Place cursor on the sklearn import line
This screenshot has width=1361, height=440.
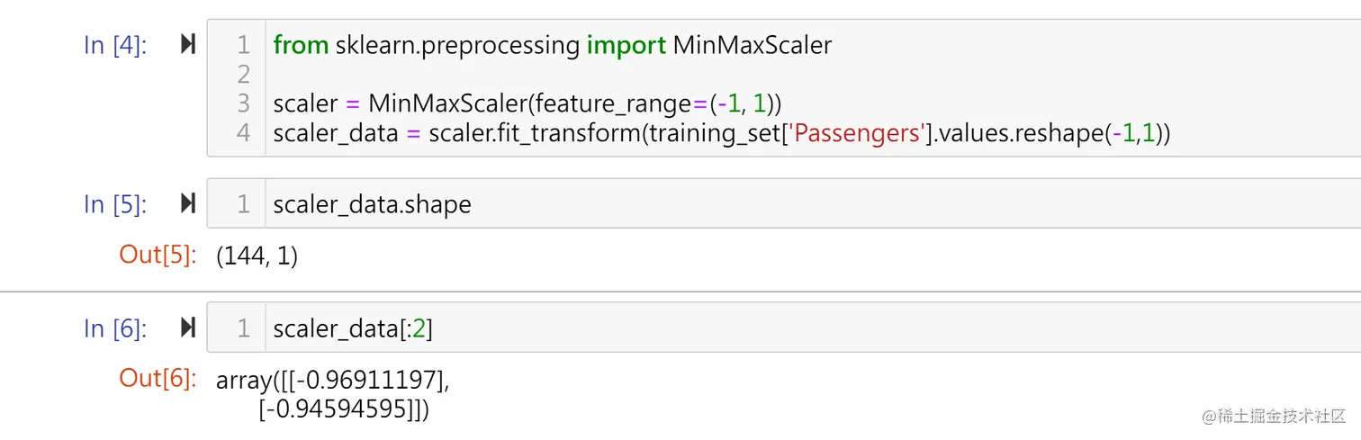552,45
